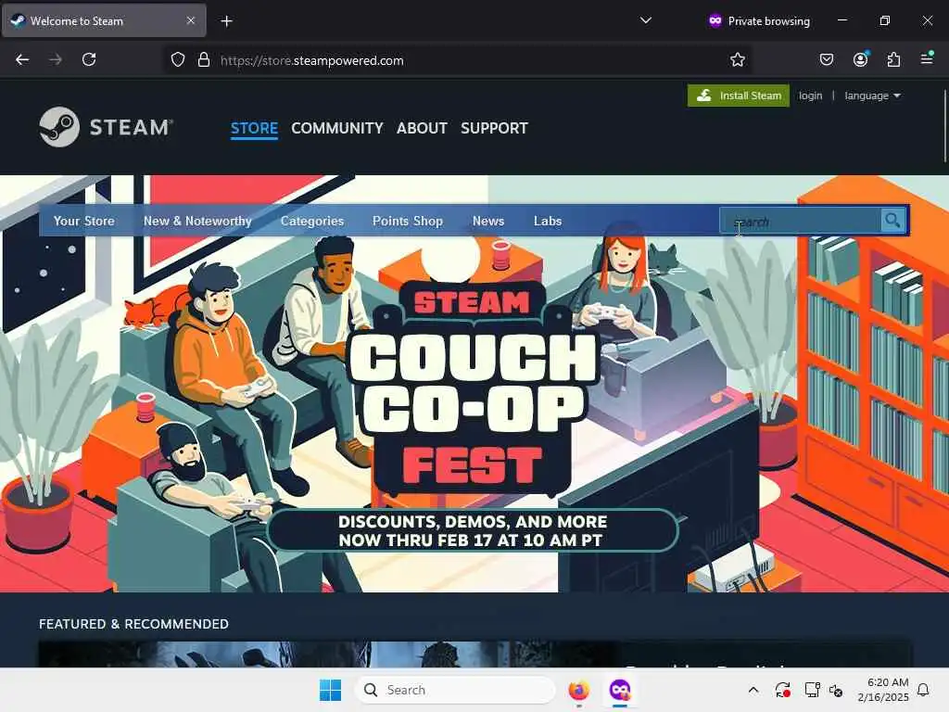The height and width of the screenshot is (712, 949).
Task: Open the notifications bell icon
Action: point(924,690)
